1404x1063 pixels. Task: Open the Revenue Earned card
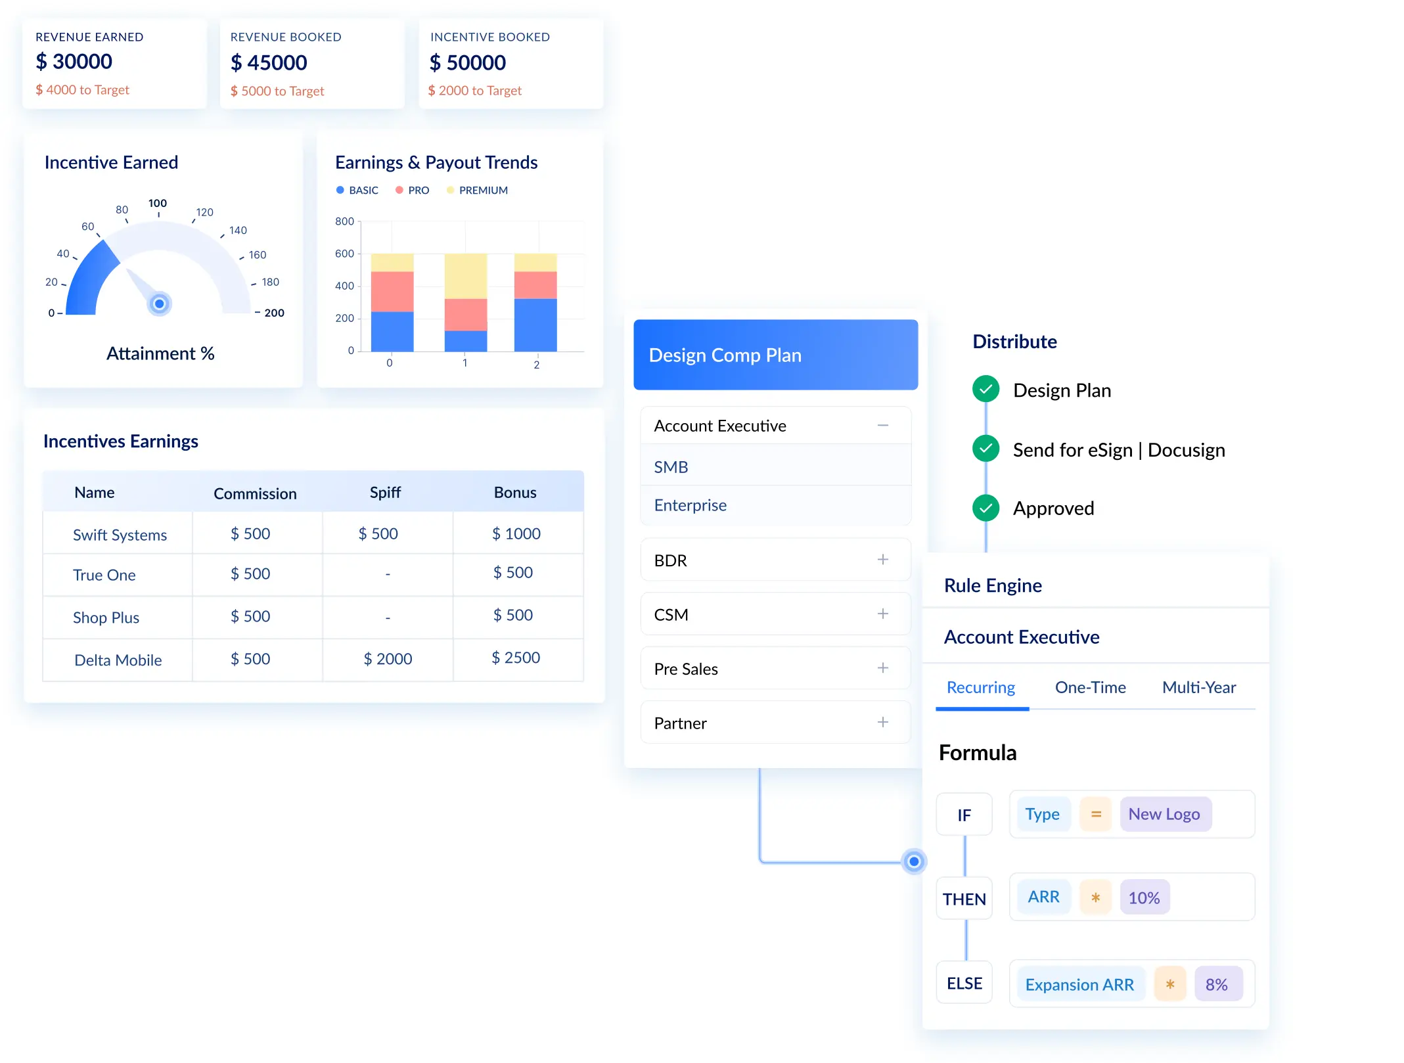pyautogui.click(x=114, y=63)
